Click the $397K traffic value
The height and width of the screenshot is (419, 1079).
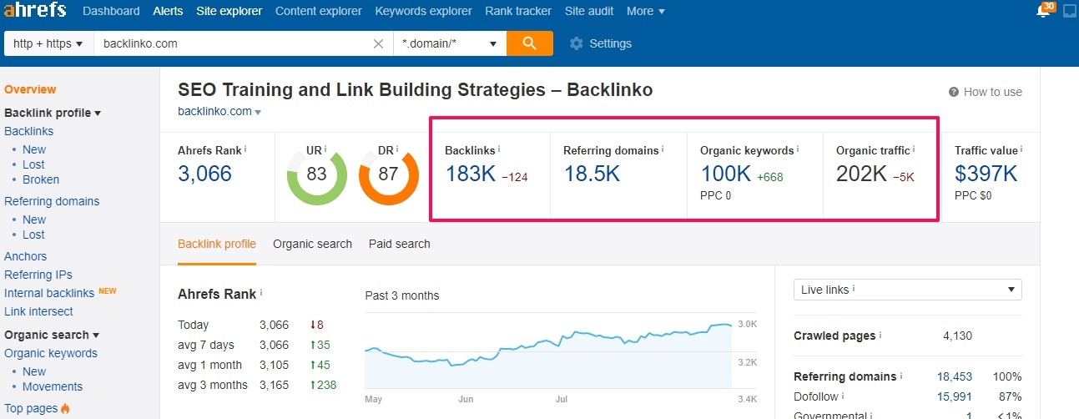(x=986, y=174)
